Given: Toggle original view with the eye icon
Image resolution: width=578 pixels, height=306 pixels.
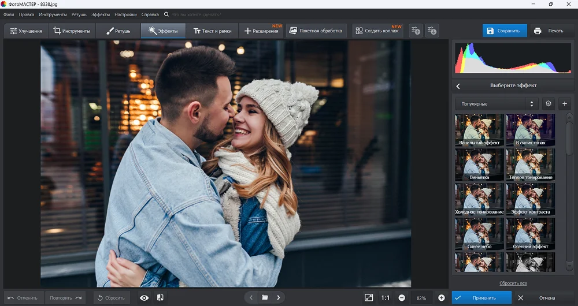Looking at the screenshot, I should pos(144,298).
